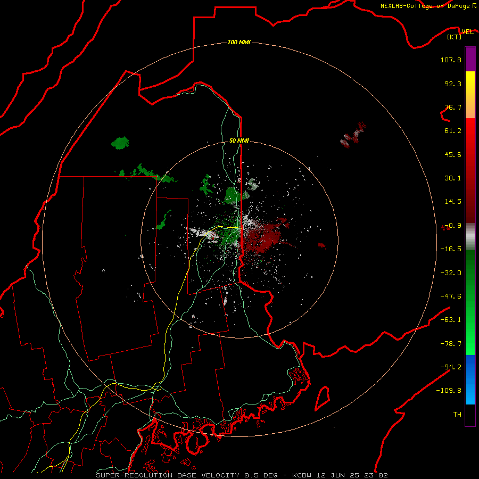This screenshot has height=479, width=479.
Task: Click the 45.6 scale value
Action: [x=453, y=154]
